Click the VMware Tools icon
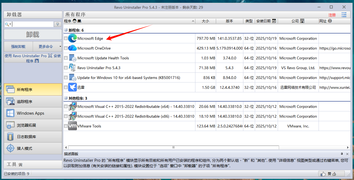This screenshot has width=354, height=180. point(72,126)
